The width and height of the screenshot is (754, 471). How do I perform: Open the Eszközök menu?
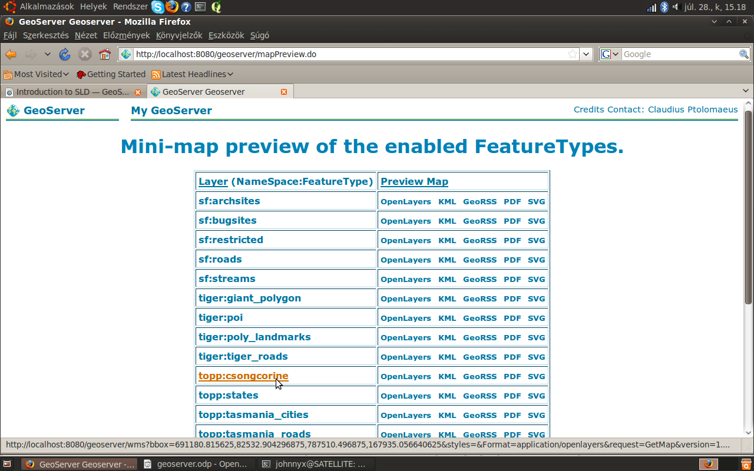226,35
